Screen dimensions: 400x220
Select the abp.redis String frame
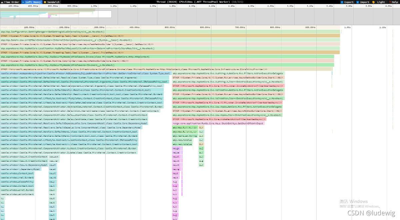click(x=185, y=136)
